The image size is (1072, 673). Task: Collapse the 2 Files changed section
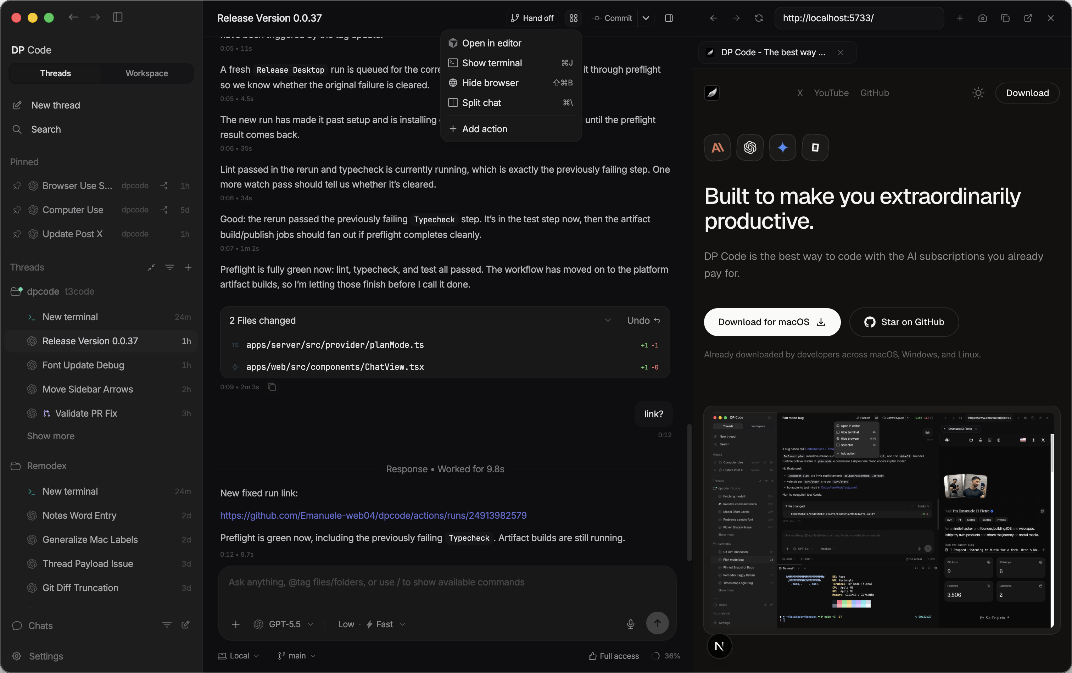(x=607, y=321)
